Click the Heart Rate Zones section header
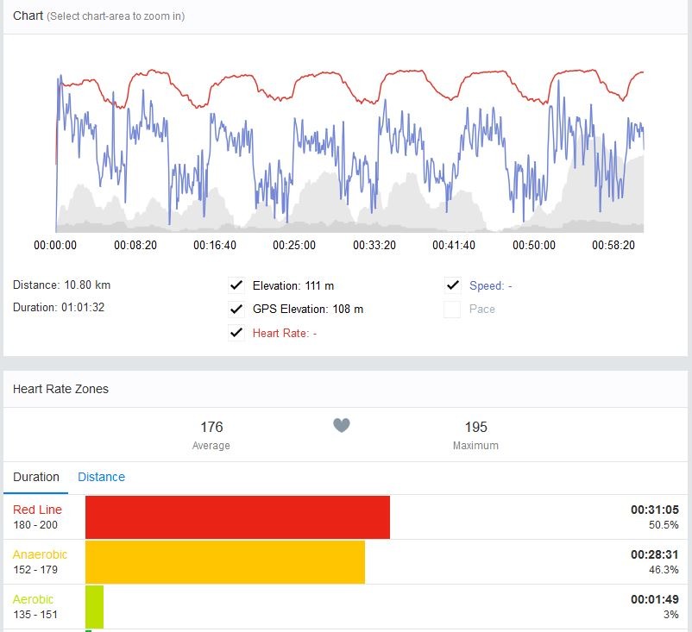This screenshot has width=692, height=632. (60, 389)
